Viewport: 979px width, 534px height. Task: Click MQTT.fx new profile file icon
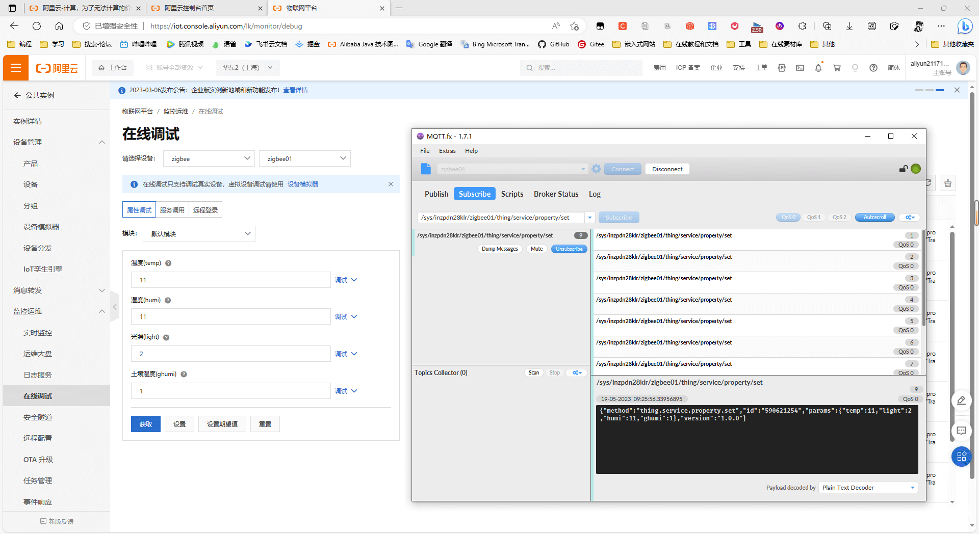pyautogui.click(x=426, y=169)
